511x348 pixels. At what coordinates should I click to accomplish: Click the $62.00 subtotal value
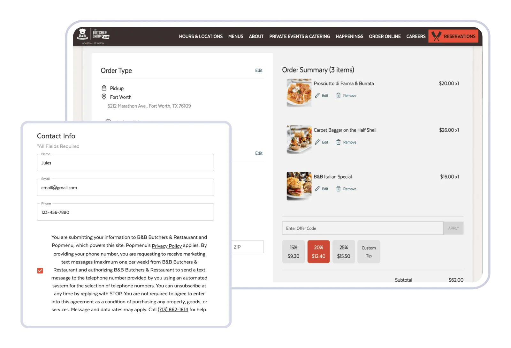click(x=456, y=280)
